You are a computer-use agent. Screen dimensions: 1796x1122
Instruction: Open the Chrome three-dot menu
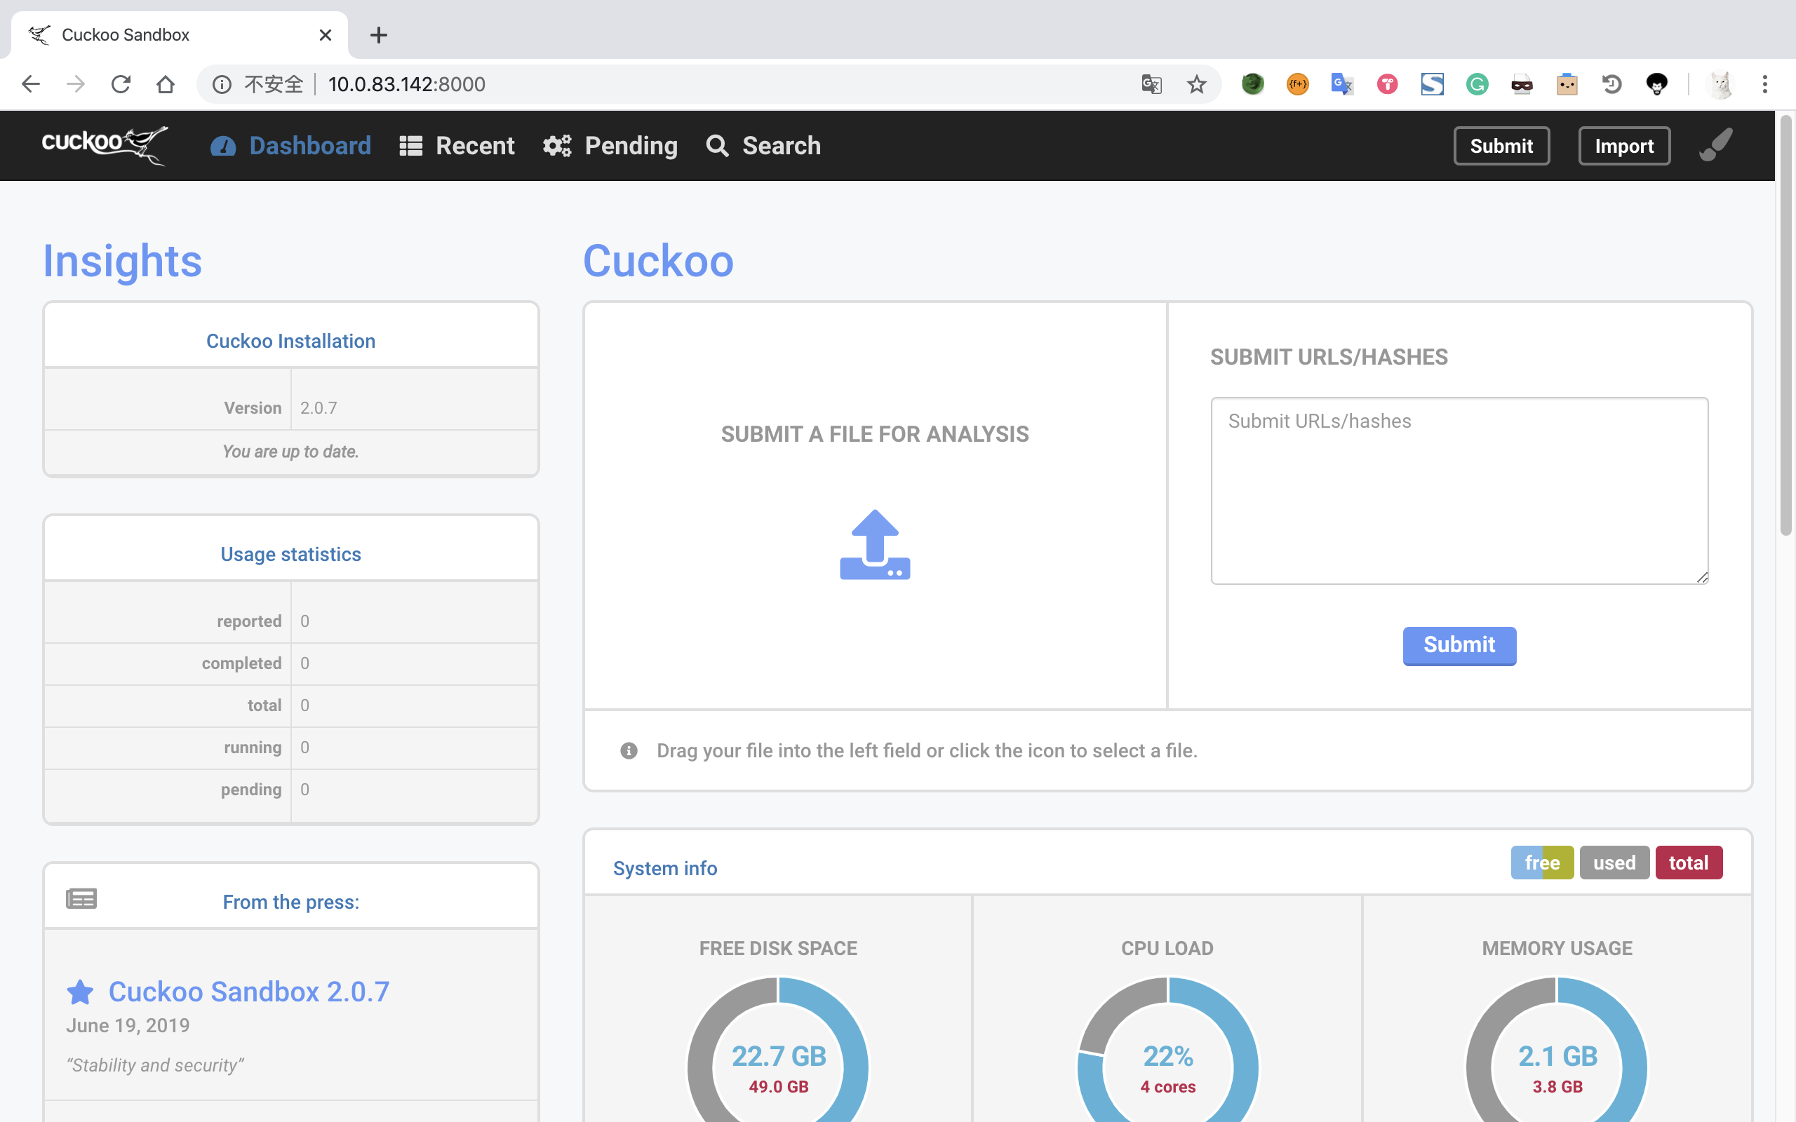[x=1765, y=84]
